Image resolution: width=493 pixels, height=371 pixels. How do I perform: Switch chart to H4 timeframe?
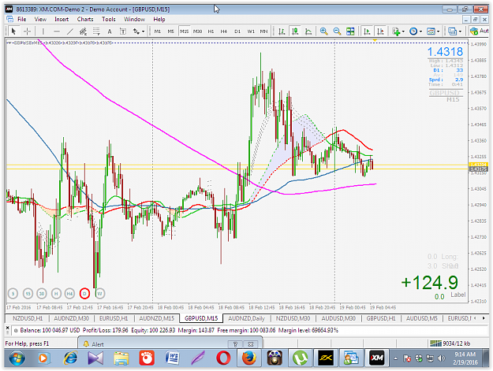pyautogui.click(x=224, y=32)
